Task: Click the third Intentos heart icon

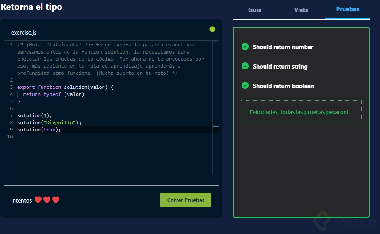Action: coord(56,200)
